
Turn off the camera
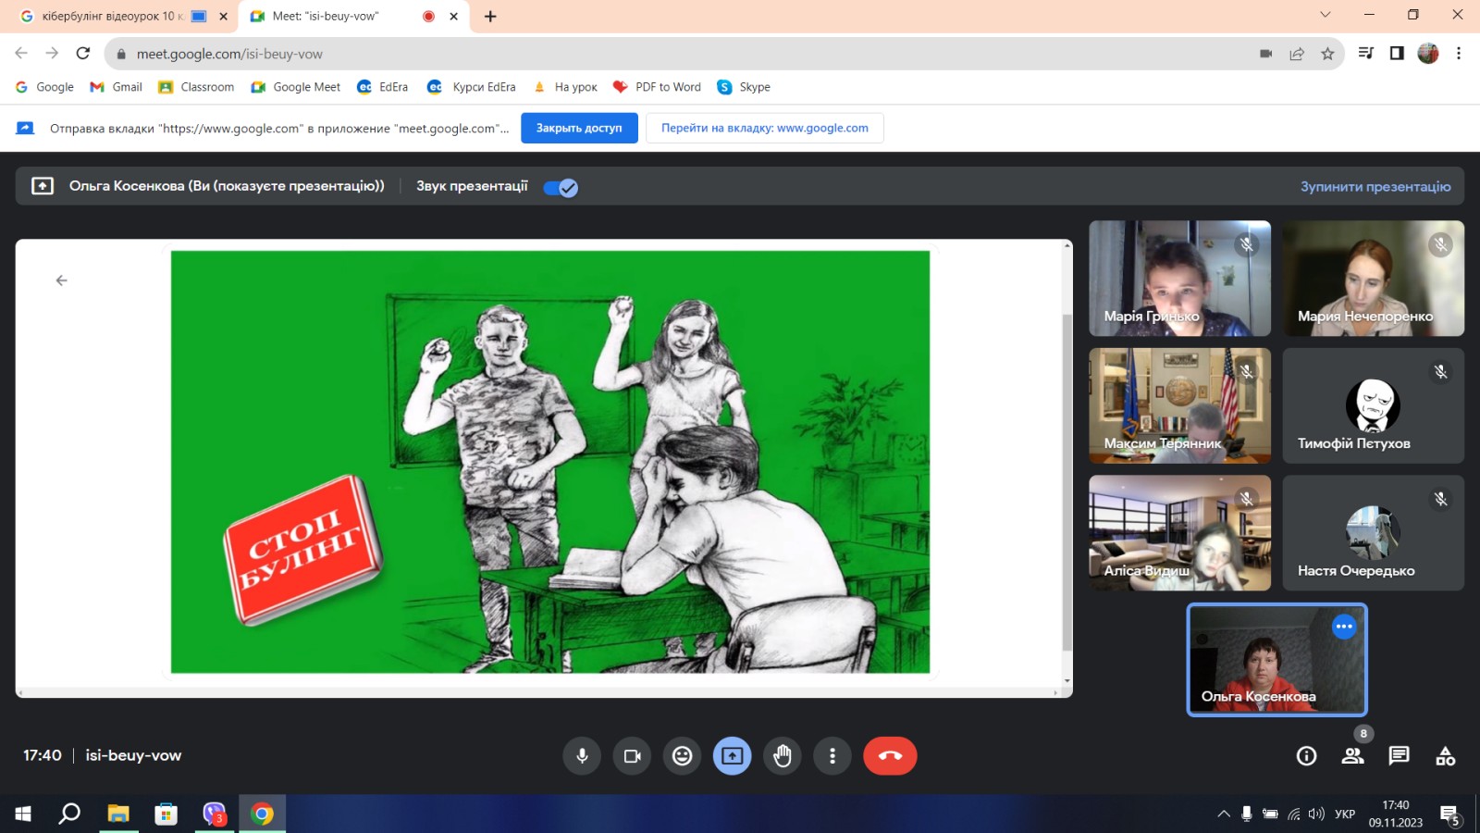632,756
